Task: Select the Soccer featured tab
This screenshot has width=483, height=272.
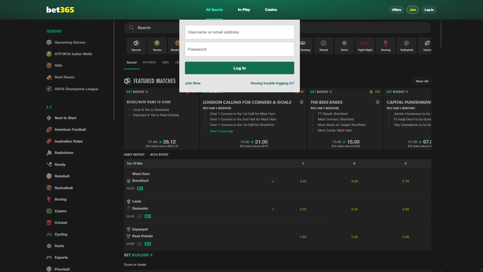Action: 132,62
